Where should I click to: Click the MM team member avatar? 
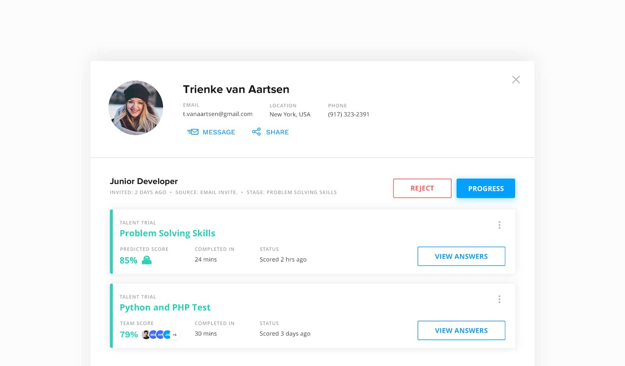click(152, 334)
